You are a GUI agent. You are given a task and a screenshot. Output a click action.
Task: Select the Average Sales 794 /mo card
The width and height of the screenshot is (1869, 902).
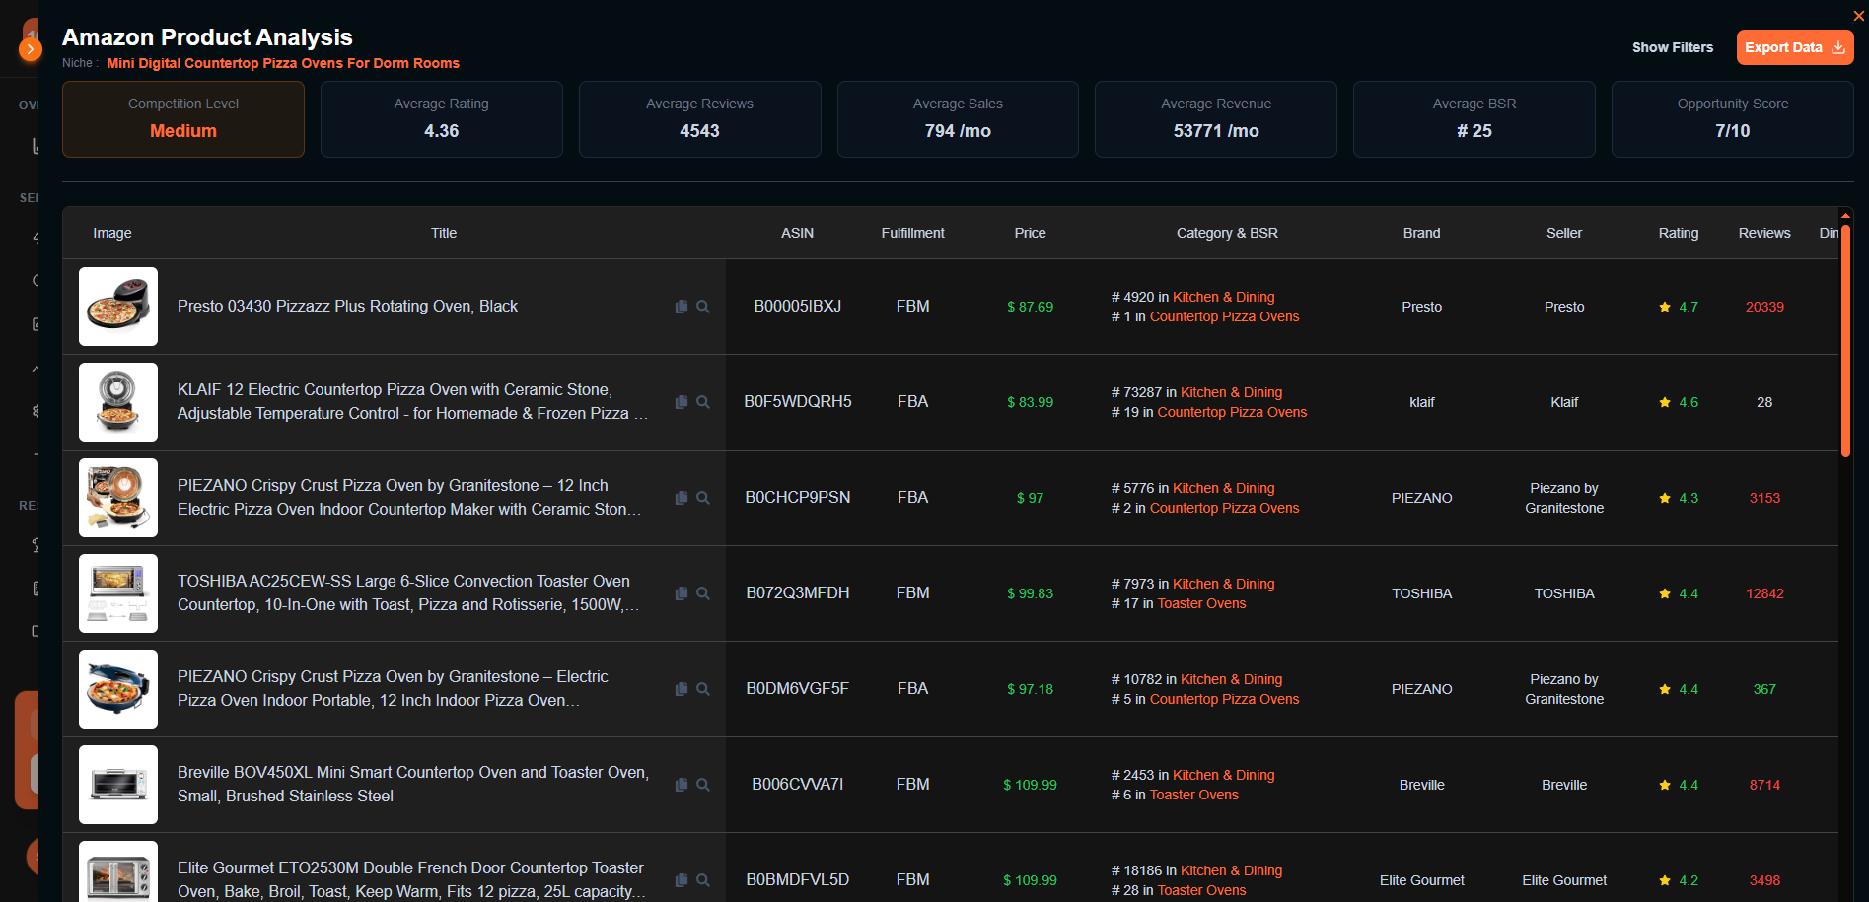point(958,119)
